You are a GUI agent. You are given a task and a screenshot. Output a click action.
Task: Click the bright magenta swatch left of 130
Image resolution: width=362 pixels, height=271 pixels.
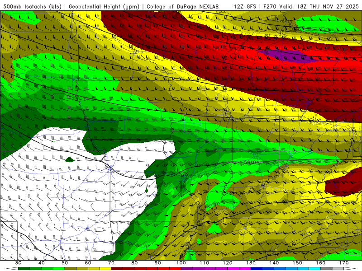click(x=245, y=269)
